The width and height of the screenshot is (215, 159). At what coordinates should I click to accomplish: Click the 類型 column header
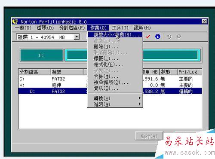pos(67,72)
